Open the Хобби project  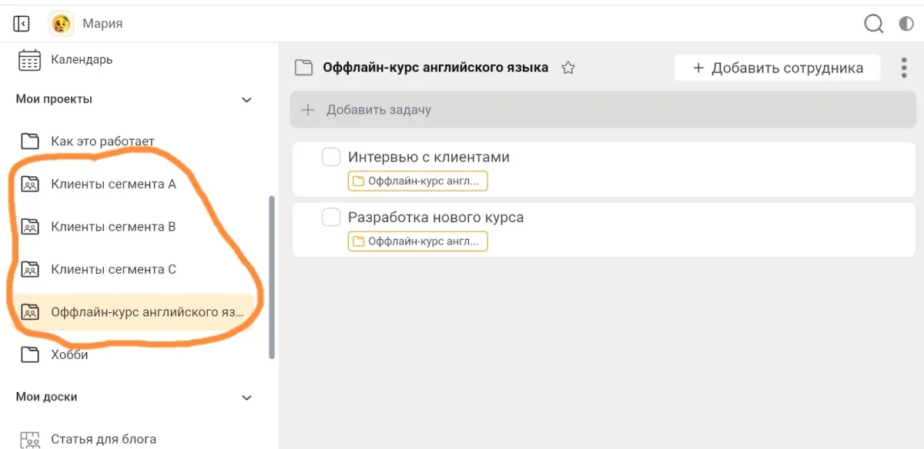69,354
